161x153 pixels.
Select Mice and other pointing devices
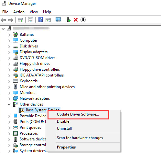pyautogui.click(x=47, y=87)
